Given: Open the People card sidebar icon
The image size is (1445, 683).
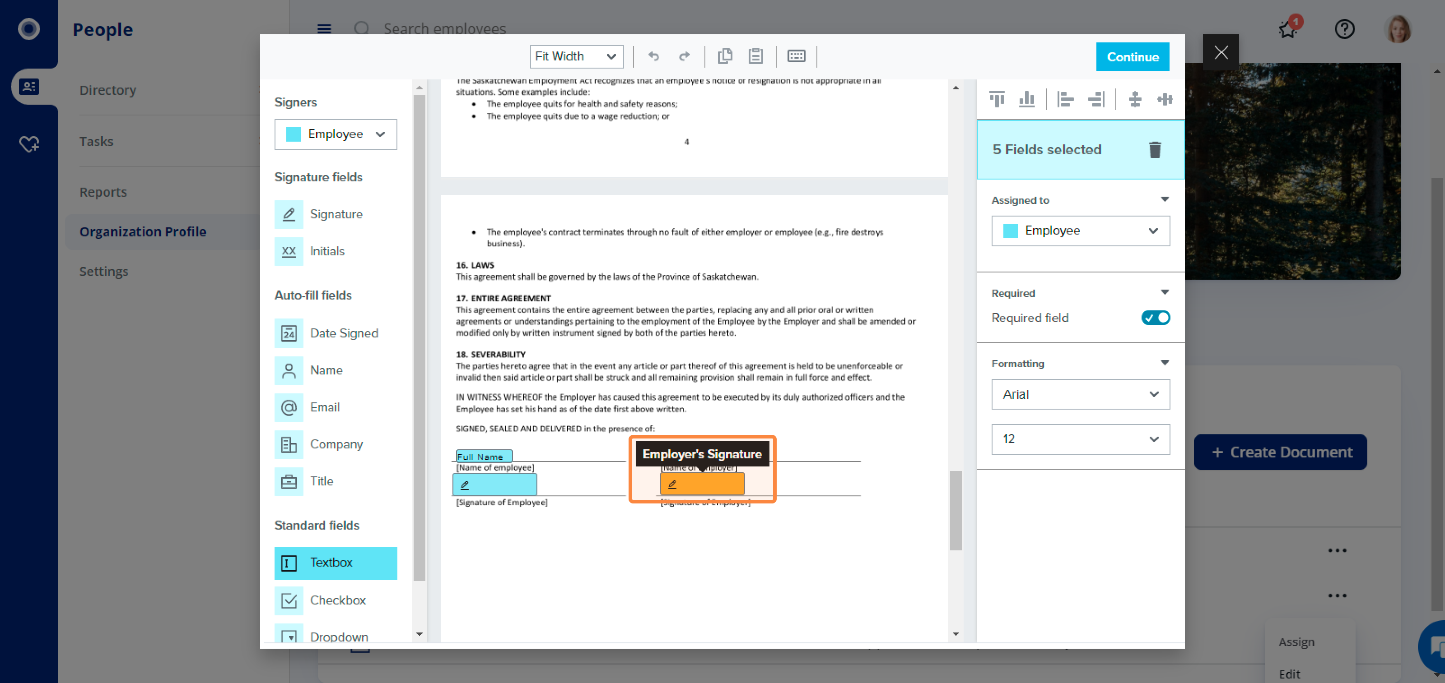Looking at the screenshot, I should (28, 86).
